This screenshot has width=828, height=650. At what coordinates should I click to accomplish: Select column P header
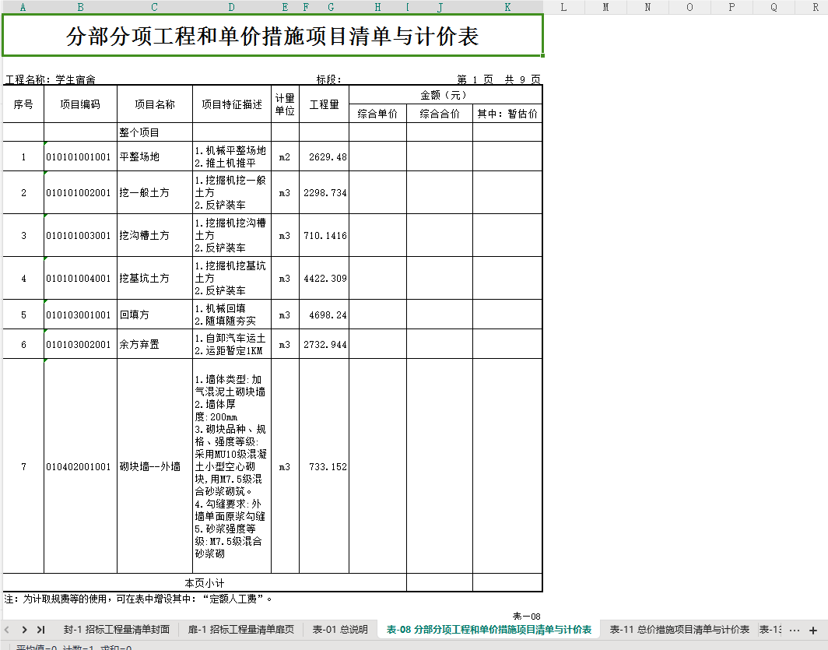pos(732,7)
